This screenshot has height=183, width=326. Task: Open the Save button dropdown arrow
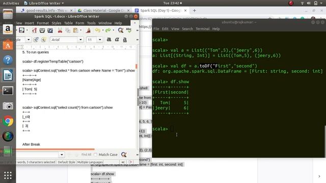pos(27,30)
